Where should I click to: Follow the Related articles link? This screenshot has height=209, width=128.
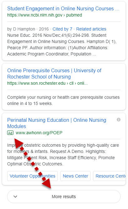point(91,29)
